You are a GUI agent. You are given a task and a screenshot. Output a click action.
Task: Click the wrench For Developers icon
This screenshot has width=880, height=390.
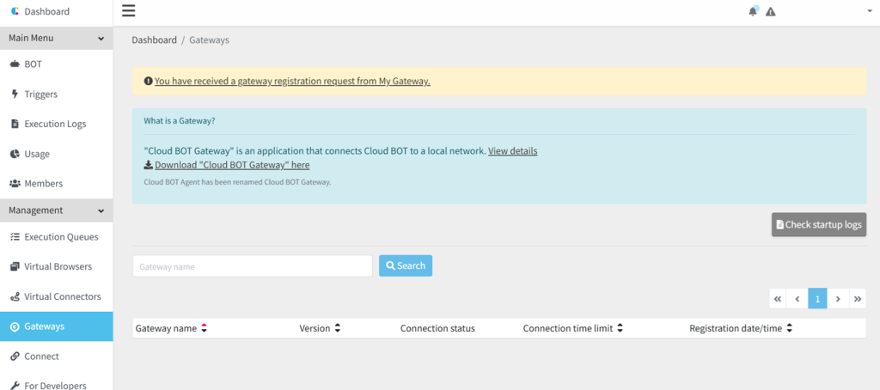tap(15, 386)
